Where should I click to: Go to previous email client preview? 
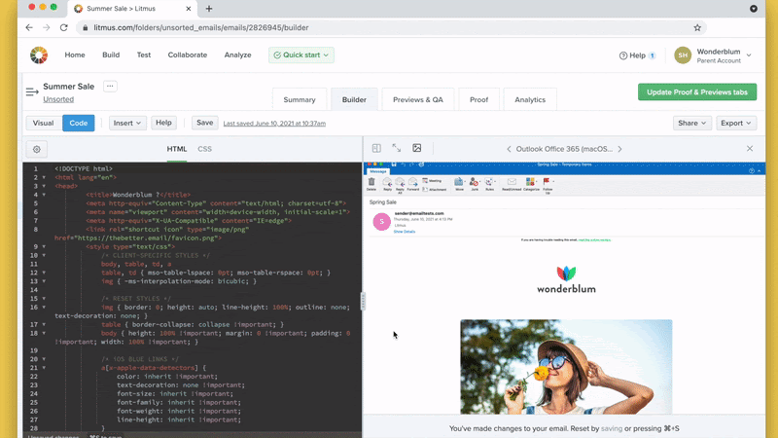(x=509, y=149)
